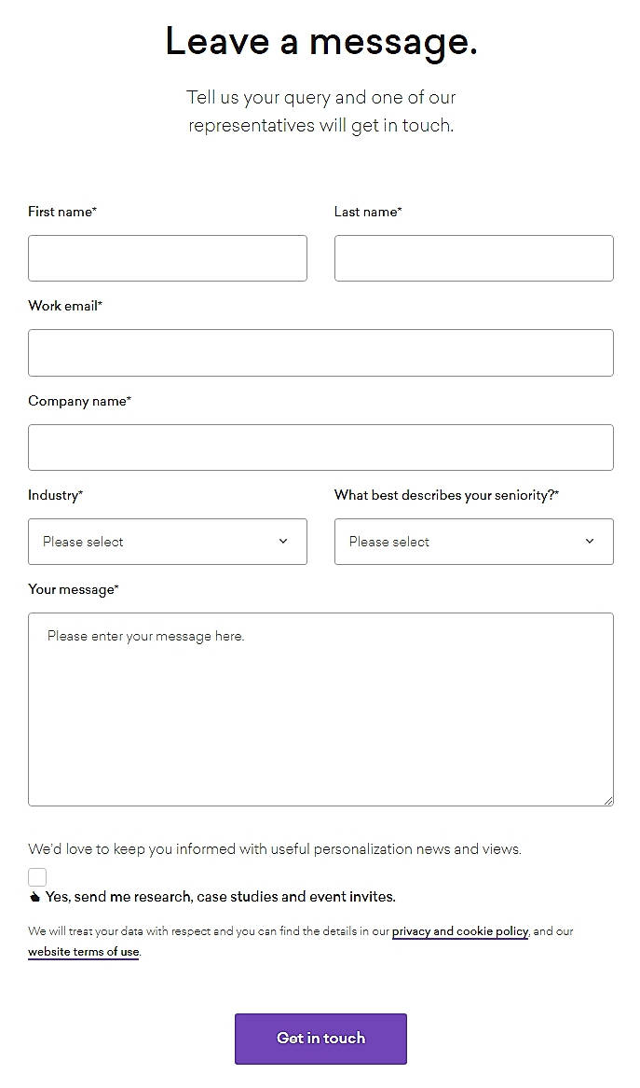640x1088 pixels.
Task: Click the resize grip on the message box corner
Action: [608, 800]
